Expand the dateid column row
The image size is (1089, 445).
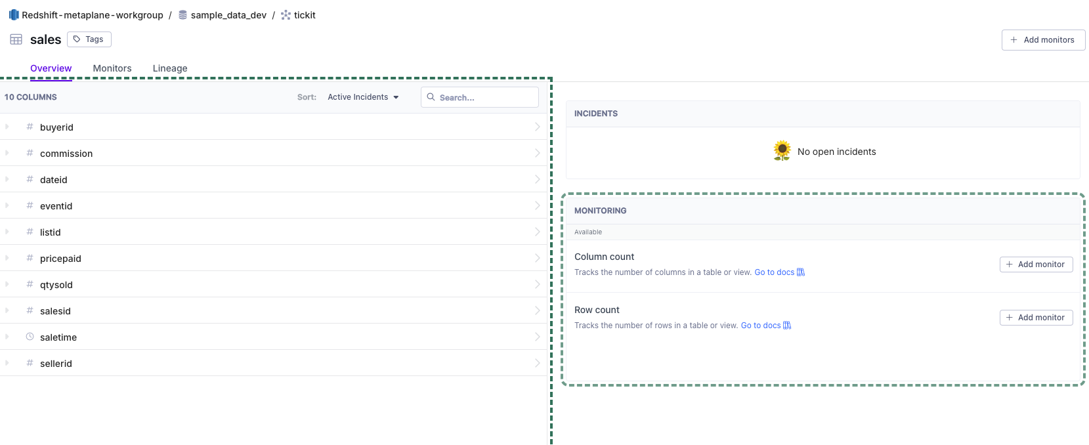tap(7, 179)
